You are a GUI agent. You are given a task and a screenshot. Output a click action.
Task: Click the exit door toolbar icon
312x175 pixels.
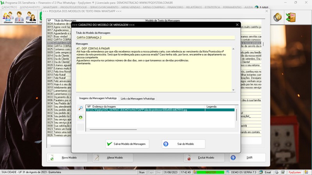(291, 17)
